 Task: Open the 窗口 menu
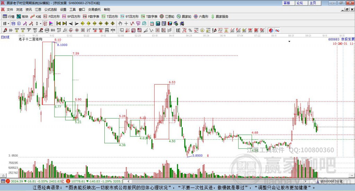(x=82, y=9)
